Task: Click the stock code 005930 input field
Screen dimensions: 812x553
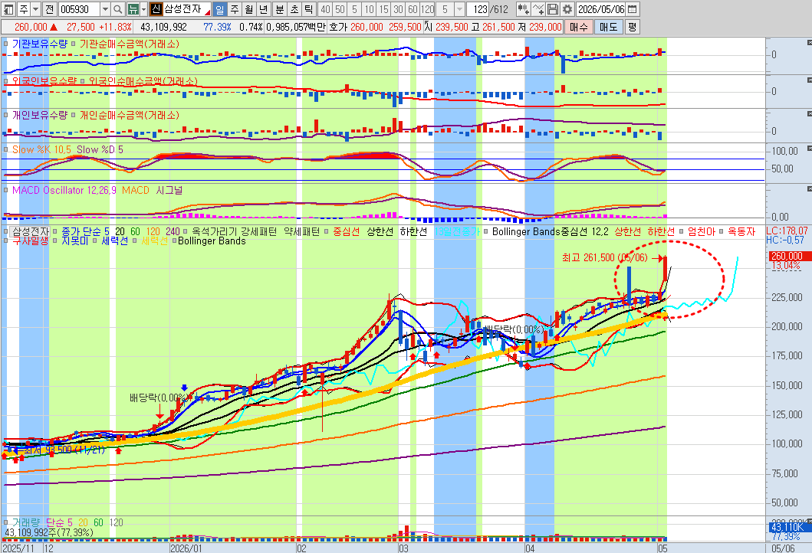Action: [79, 8]
